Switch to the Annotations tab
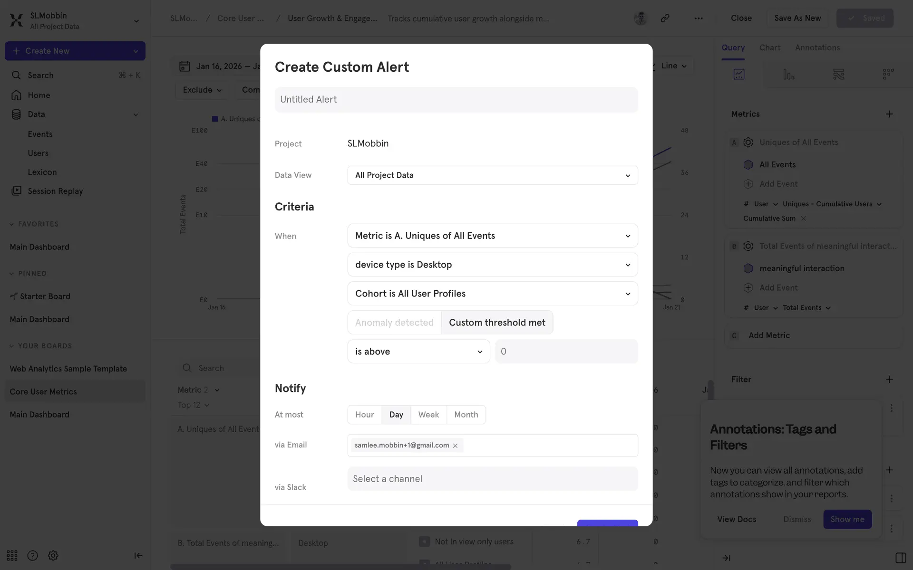 (x=817, y=47)
